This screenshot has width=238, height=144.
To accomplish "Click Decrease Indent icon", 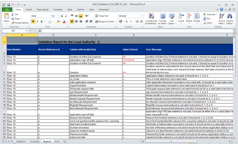I will [x=87, y=21].
